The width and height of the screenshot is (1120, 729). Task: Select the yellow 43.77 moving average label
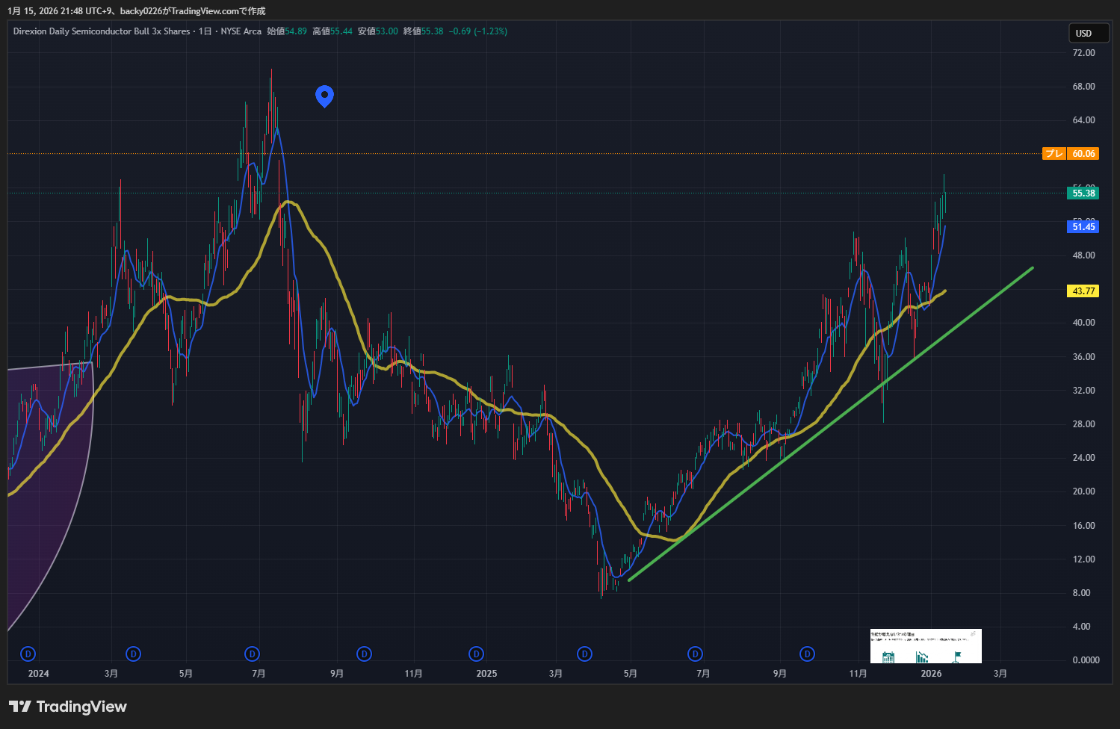(1083, 291)
